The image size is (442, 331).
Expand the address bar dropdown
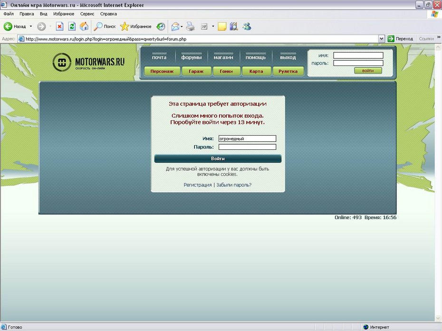tap(381, 39)
